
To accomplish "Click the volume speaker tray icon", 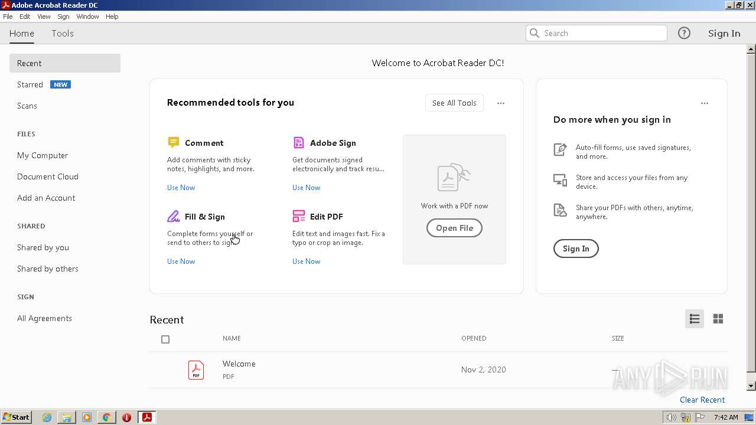I will pos(671,417).
